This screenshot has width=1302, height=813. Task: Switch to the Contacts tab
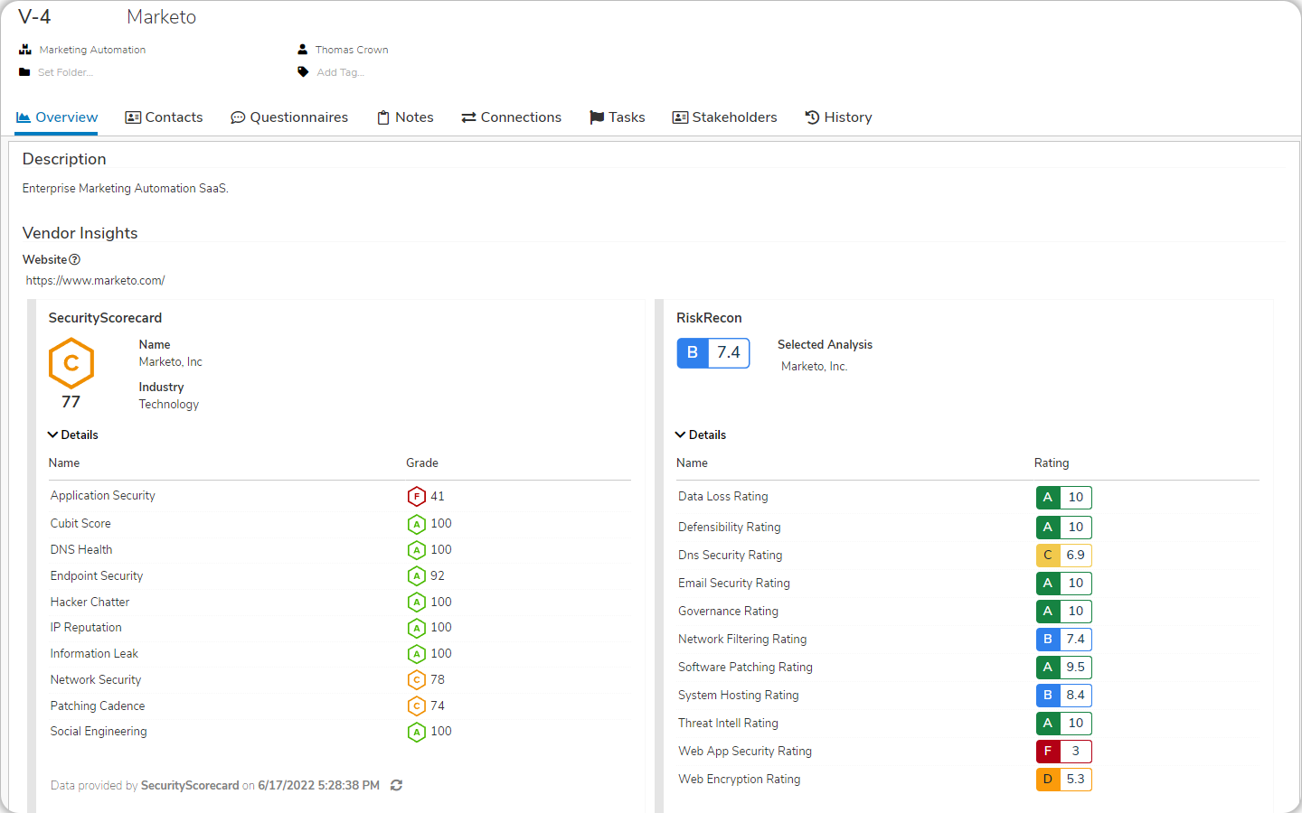click(164, 117)
